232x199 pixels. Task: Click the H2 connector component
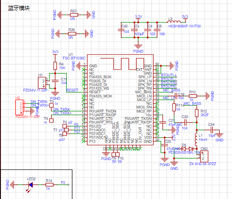pos(19,107)
